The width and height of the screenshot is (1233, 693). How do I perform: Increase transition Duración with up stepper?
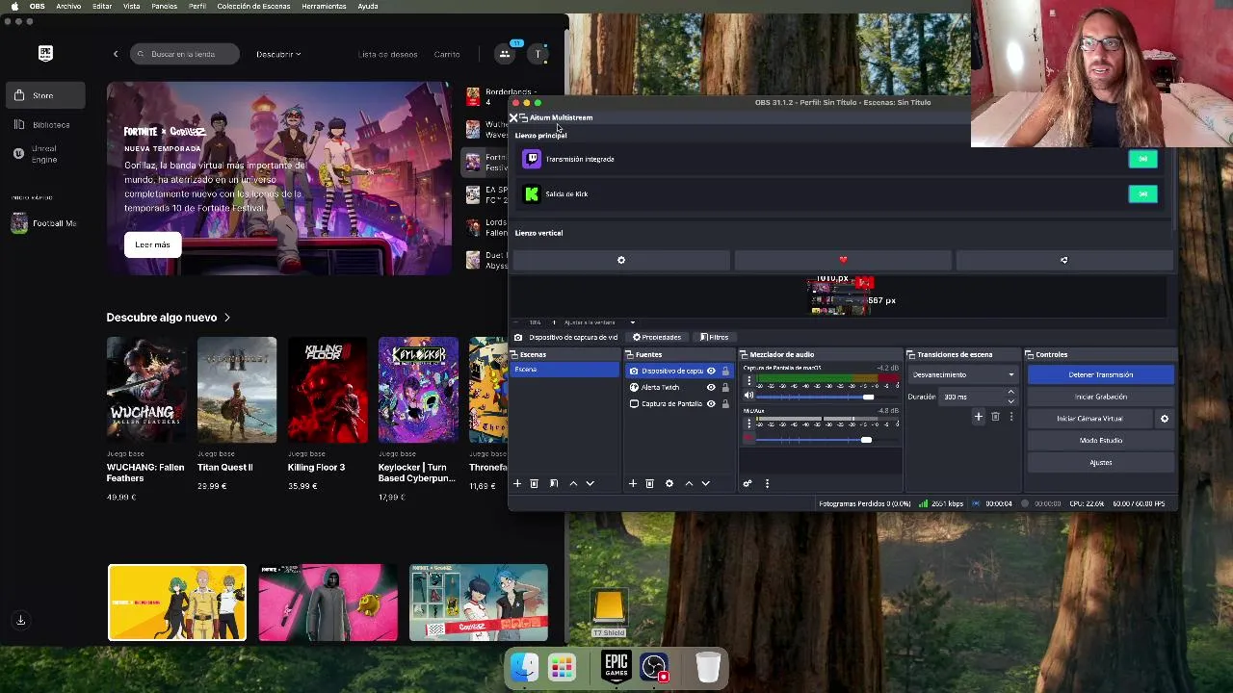pos(1010,393)
